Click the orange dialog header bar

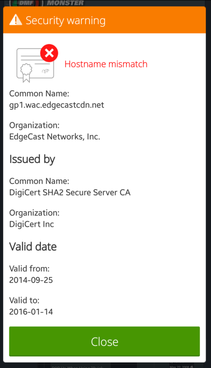105,20
